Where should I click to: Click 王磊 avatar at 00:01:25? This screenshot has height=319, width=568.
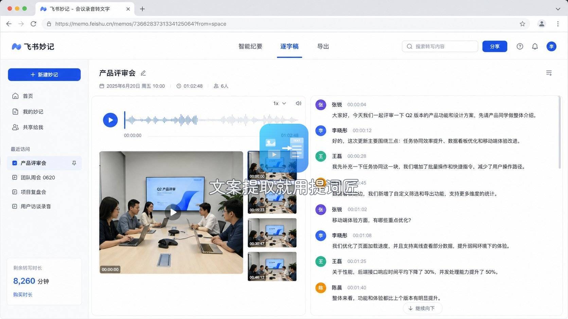click(x=321, y=261)
